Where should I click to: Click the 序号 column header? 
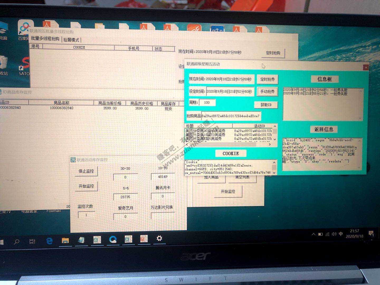pos(35,46)
